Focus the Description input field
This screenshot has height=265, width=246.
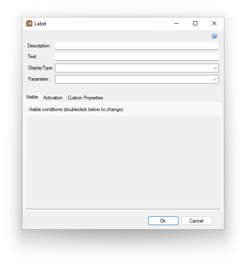[137, 46]
